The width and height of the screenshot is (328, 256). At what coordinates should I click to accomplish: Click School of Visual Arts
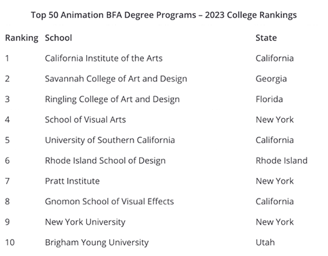85,120
